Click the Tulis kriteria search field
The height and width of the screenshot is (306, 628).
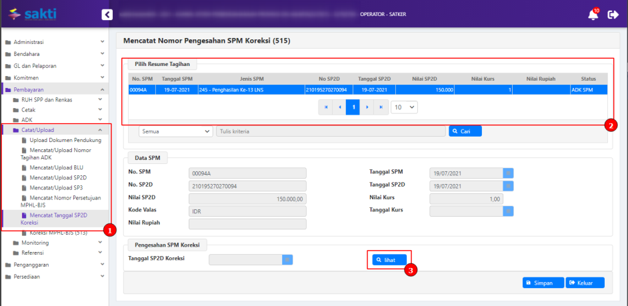click(330, 131)
